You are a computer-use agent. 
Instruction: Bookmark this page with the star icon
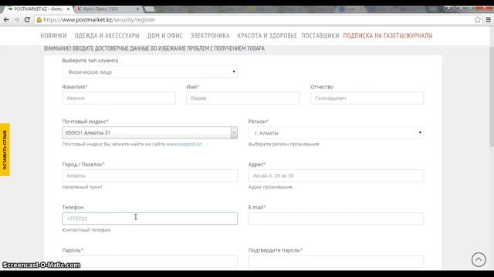pyautogui.click(x=477, y=20)
